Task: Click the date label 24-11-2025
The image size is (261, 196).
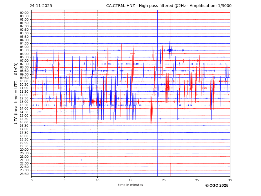Action: [x=41, y=6]
